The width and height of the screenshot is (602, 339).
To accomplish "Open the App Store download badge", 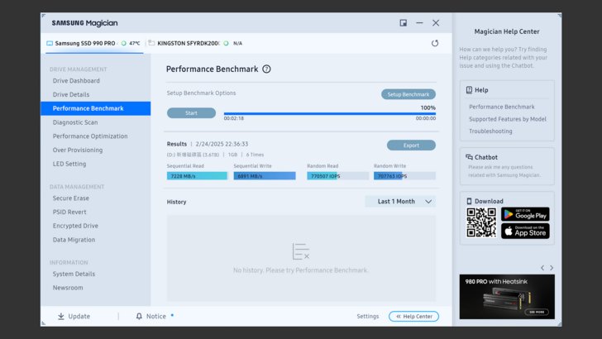I will 525,232.
